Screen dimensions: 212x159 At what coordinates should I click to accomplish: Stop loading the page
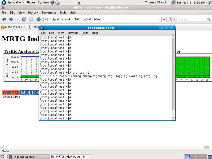tap(31, 19)
